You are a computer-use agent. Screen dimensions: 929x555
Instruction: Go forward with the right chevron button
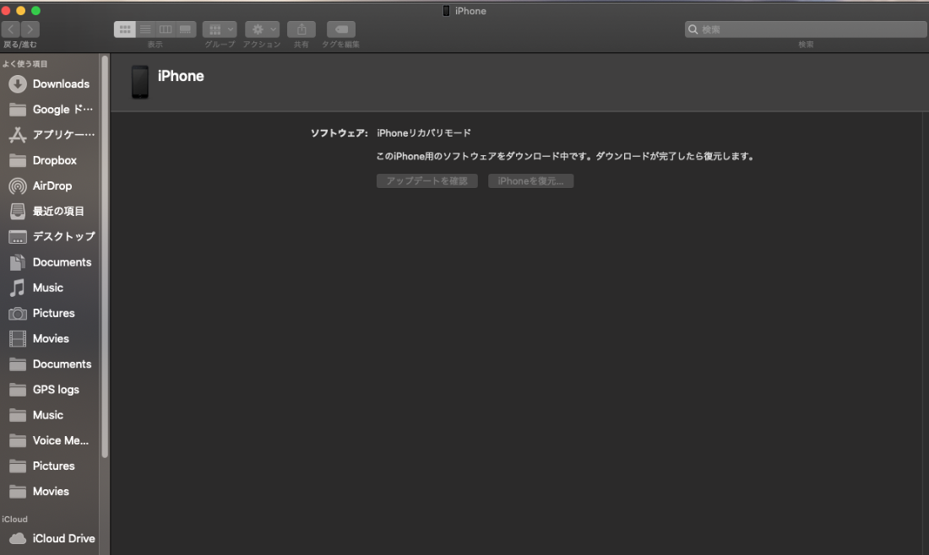30,29
